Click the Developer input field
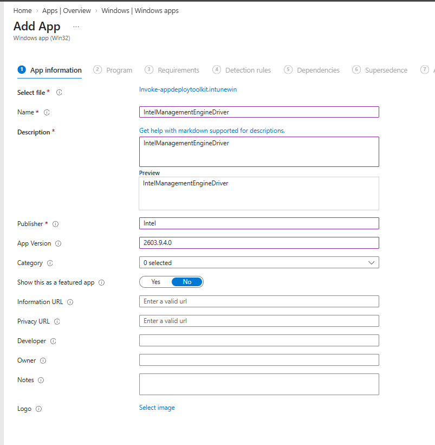The image size is (435, 445). [x=259, y=340]
